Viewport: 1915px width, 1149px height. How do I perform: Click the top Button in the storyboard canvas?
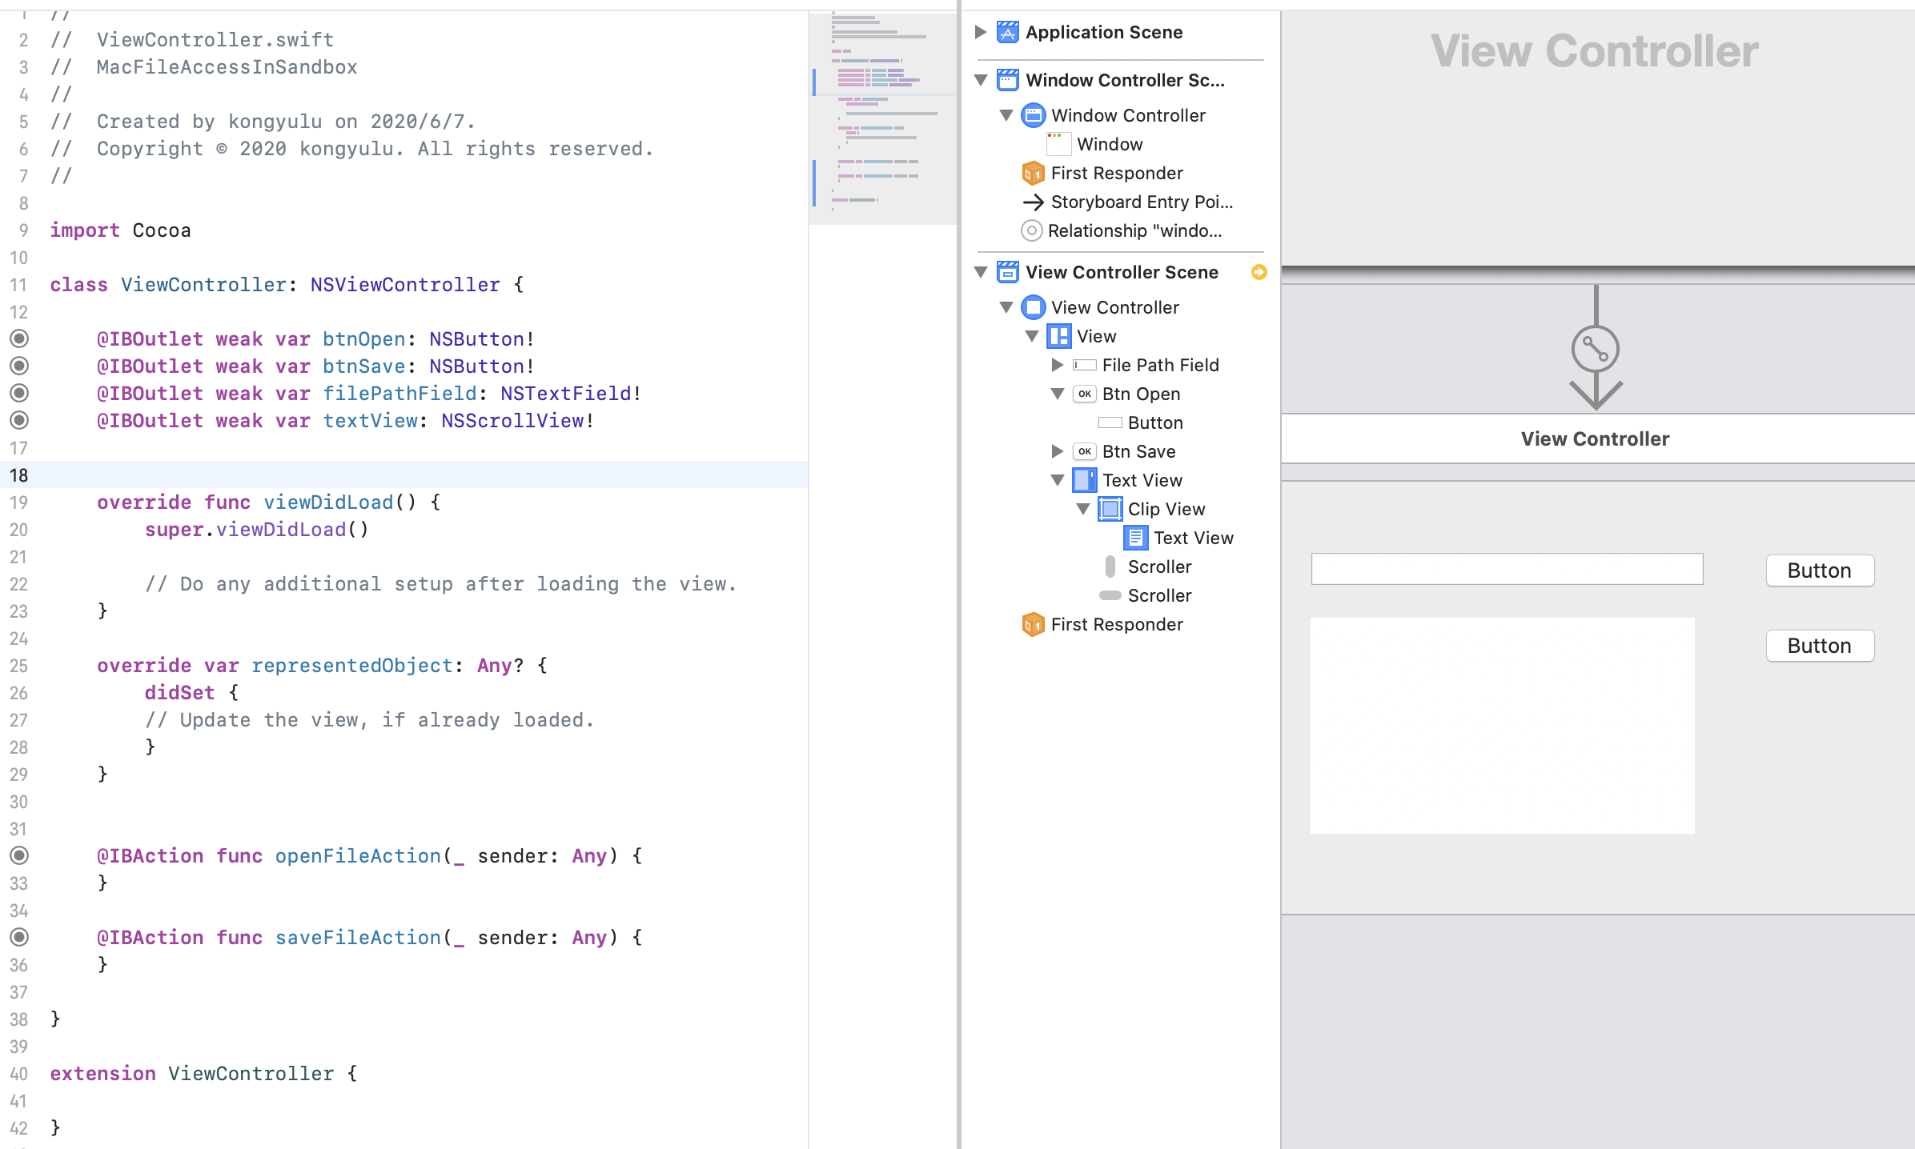[x=1819, y=570]
